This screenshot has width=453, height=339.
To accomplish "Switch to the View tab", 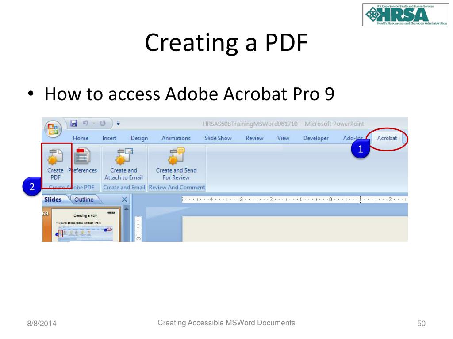I will pyautogui.click(x=283, y=138).
